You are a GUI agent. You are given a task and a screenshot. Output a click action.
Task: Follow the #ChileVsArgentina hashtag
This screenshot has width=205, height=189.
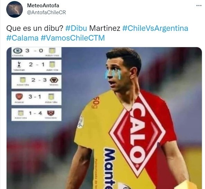pyautogui.click(x=155, y=28)
